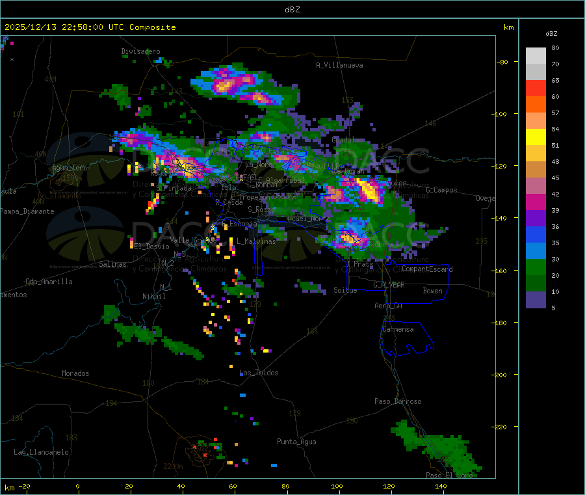Image resolution: width=585 pixels, height=495 pixels.
Task: Click the Agua_Toro place label
Action: 70,168
